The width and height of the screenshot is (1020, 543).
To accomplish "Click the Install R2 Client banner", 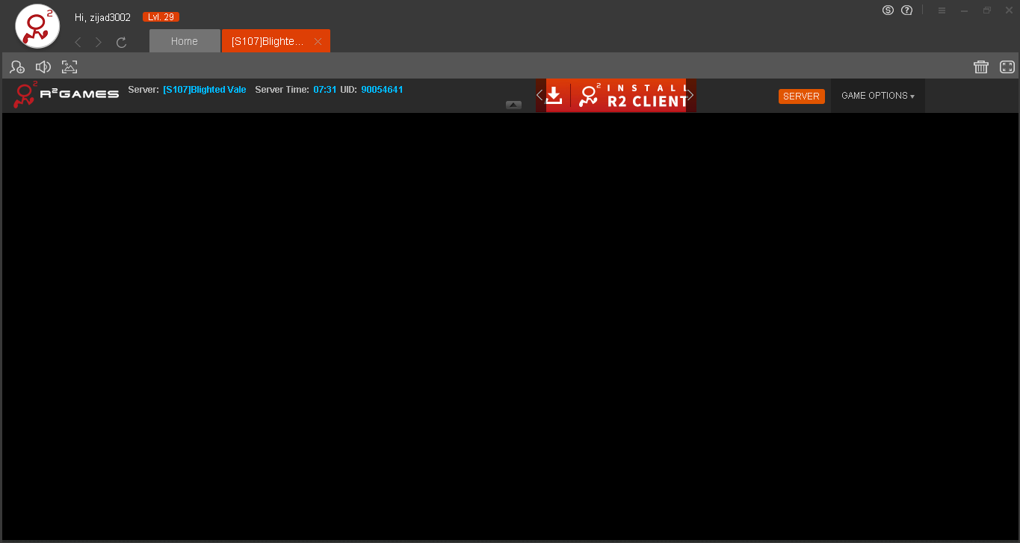I will [x=616, y=96].
